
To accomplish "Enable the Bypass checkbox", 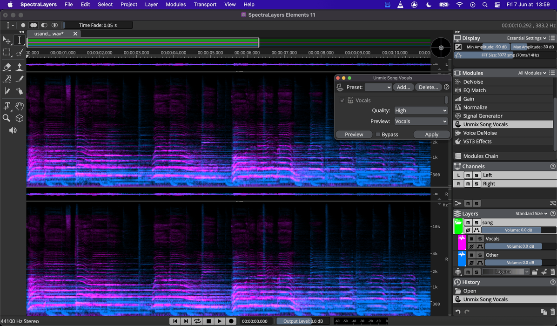I will pyautogui.click(x=378, y=135).
